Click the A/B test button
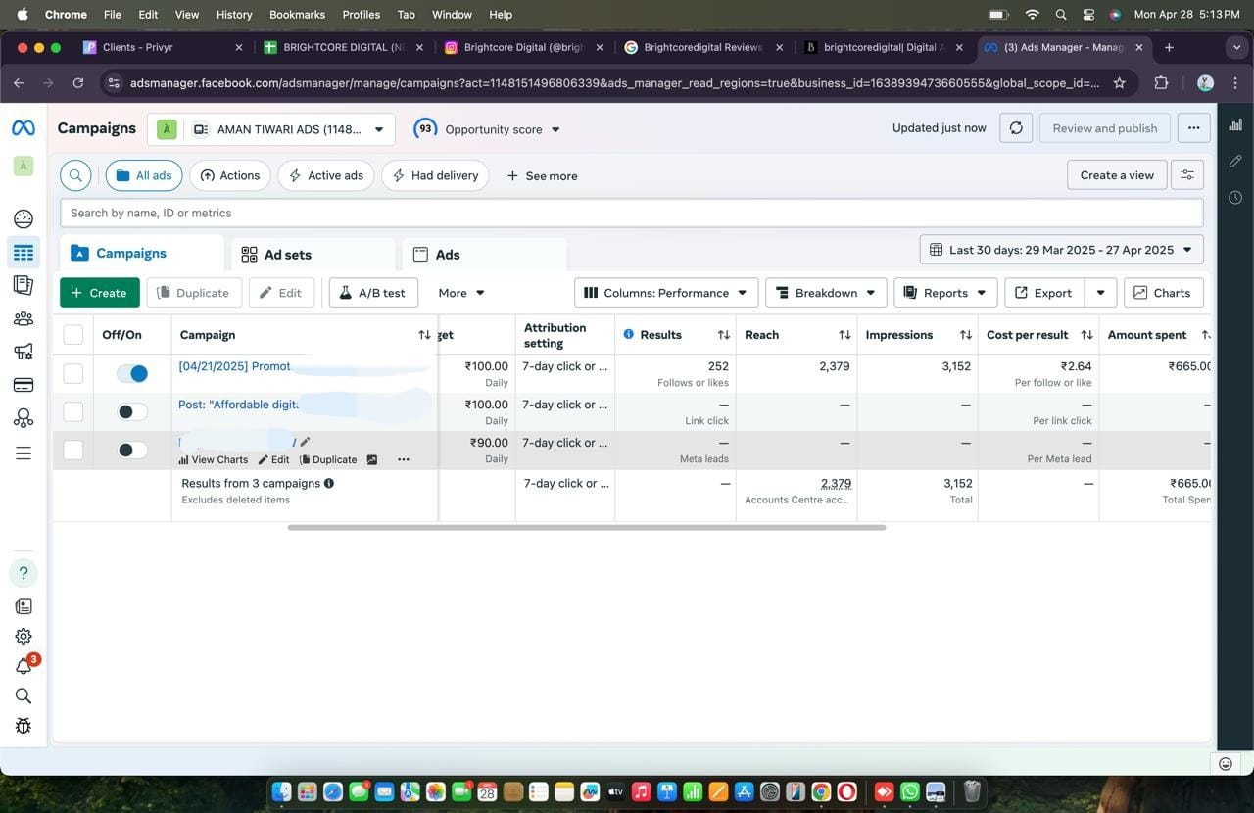1254x813 pixels. (373, 293)
